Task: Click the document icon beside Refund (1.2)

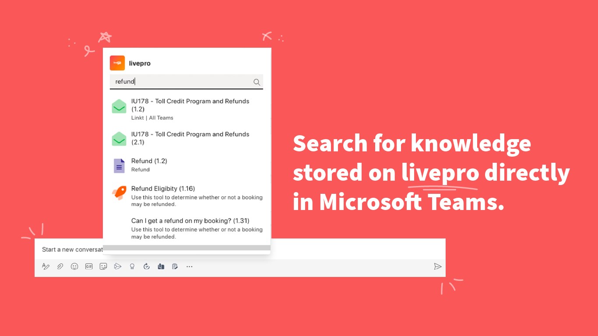Action: [119, 166]
